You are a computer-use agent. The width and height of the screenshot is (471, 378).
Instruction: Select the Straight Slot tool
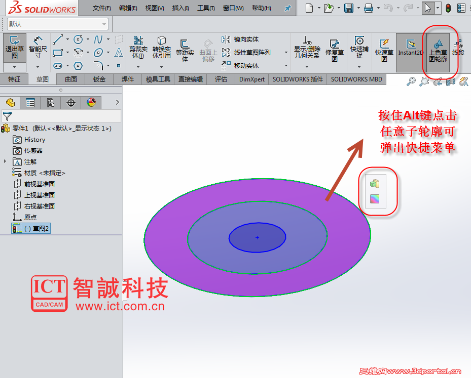click(58, 66)
